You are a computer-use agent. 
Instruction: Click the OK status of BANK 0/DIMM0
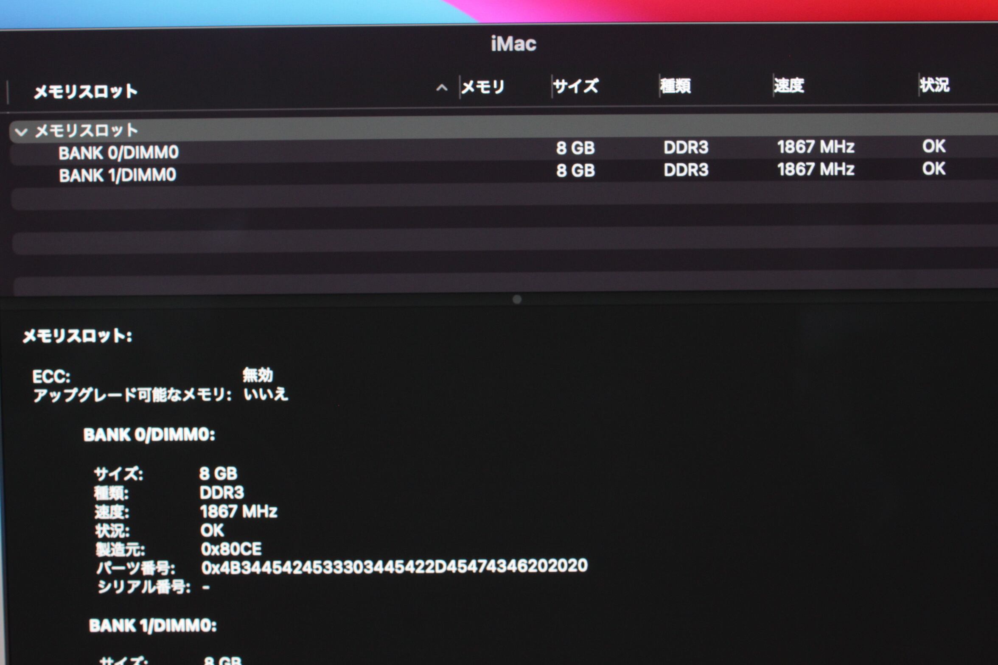click(x=934, y=146)
